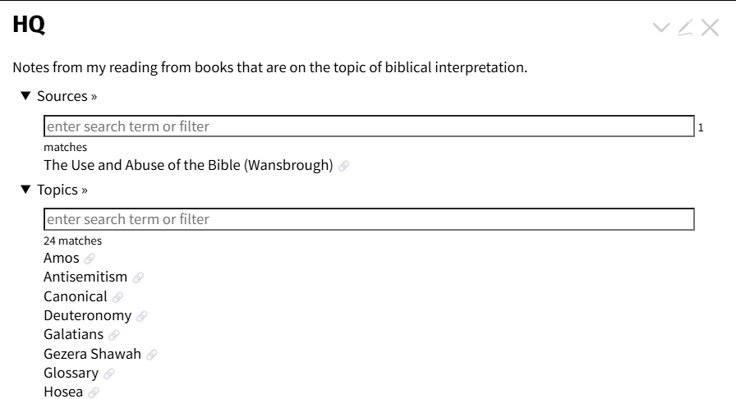Open the Glossary topic

tap(71, 373)
